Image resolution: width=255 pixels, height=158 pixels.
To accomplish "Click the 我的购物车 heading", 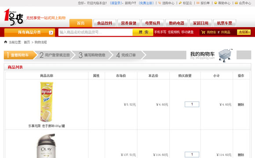I will point(203,54).
